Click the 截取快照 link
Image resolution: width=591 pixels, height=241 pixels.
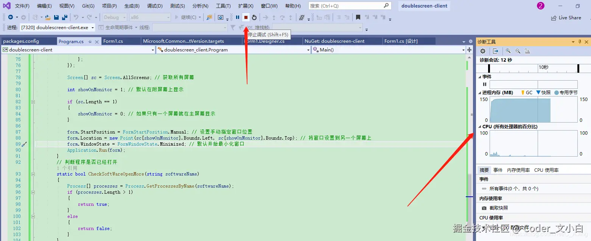pyautogui.click(x=499, y=208)
